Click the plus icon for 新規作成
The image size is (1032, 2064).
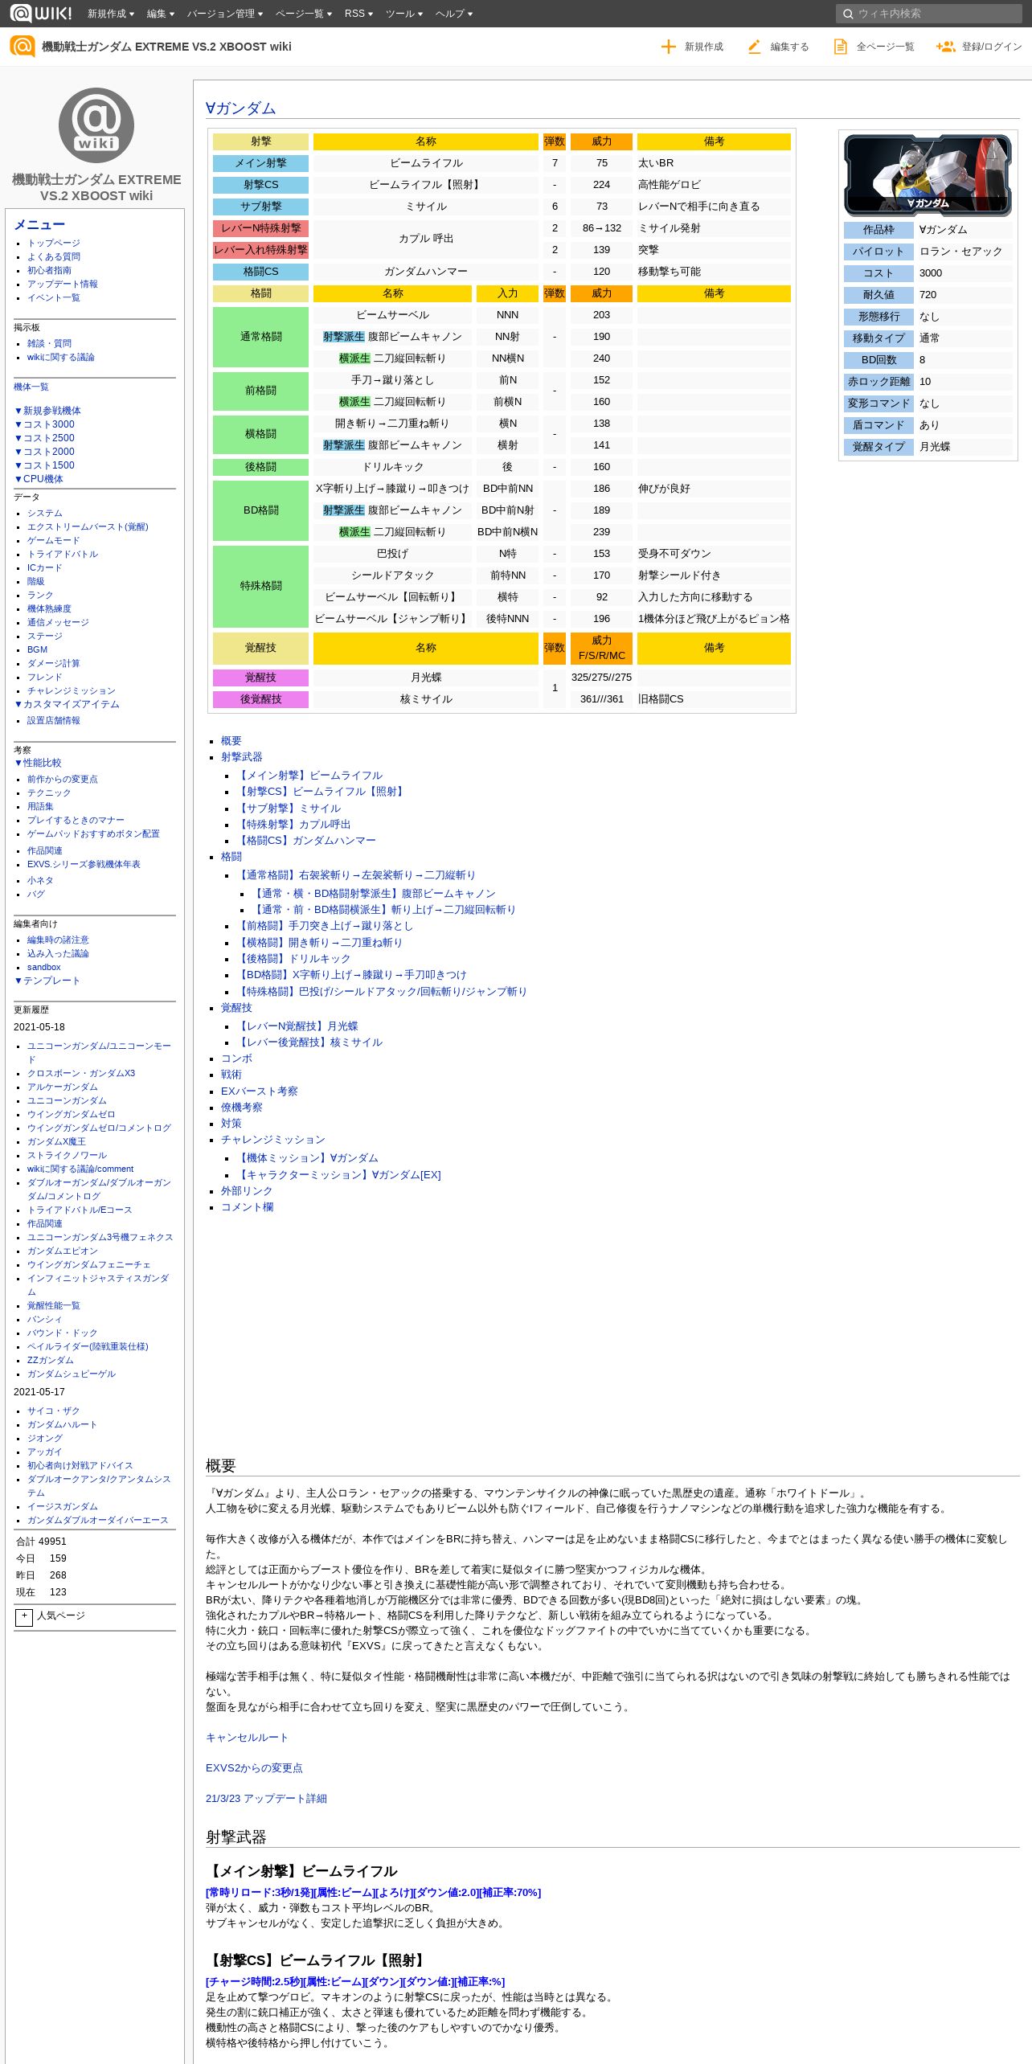pos(668,47)
